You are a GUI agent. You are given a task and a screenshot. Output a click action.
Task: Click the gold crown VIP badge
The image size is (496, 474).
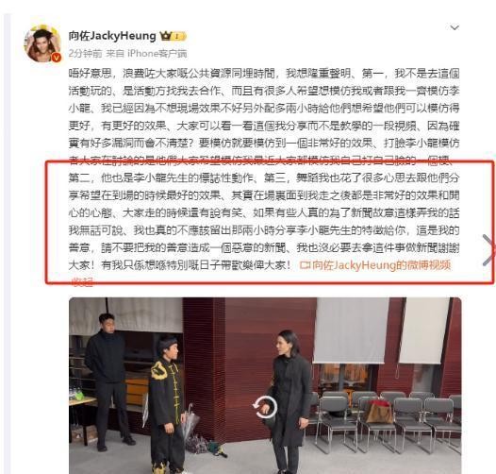(x=165, y=36)
